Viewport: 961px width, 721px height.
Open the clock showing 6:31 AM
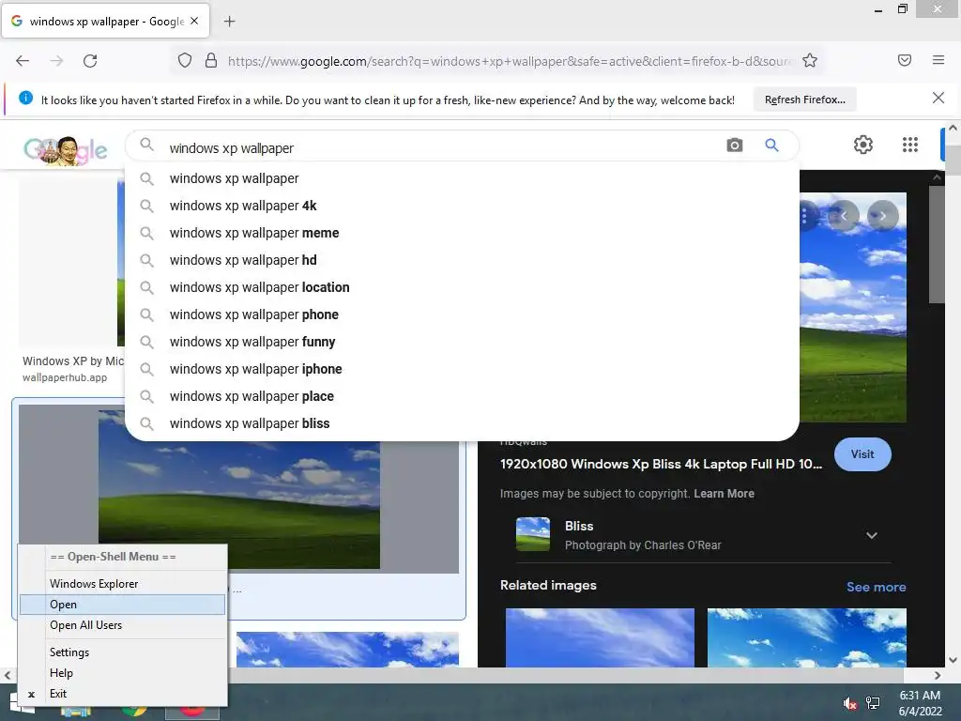[920, 703]
